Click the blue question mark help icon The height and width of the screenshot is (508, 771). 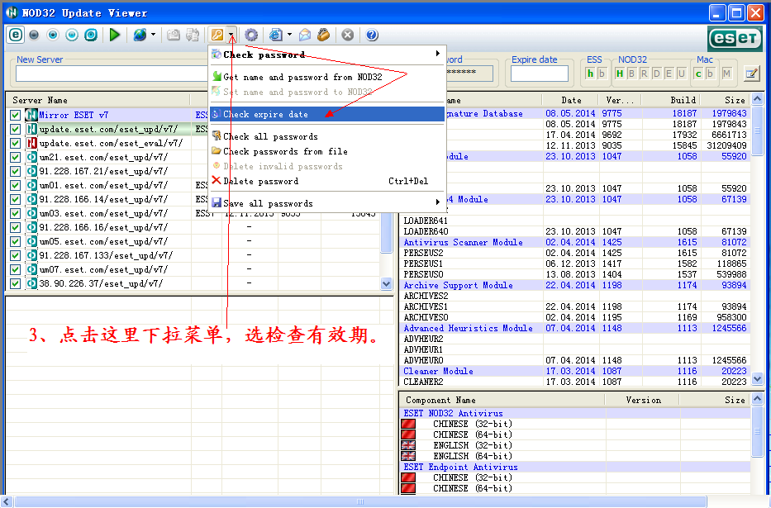coord(372,35)
